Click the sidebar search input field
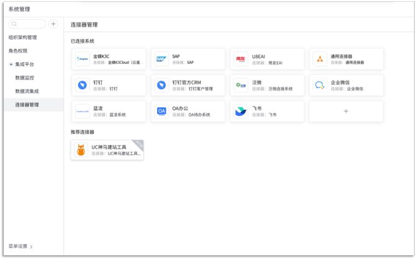This screenshot has width=416, height=259. click(x=28, y=24)
